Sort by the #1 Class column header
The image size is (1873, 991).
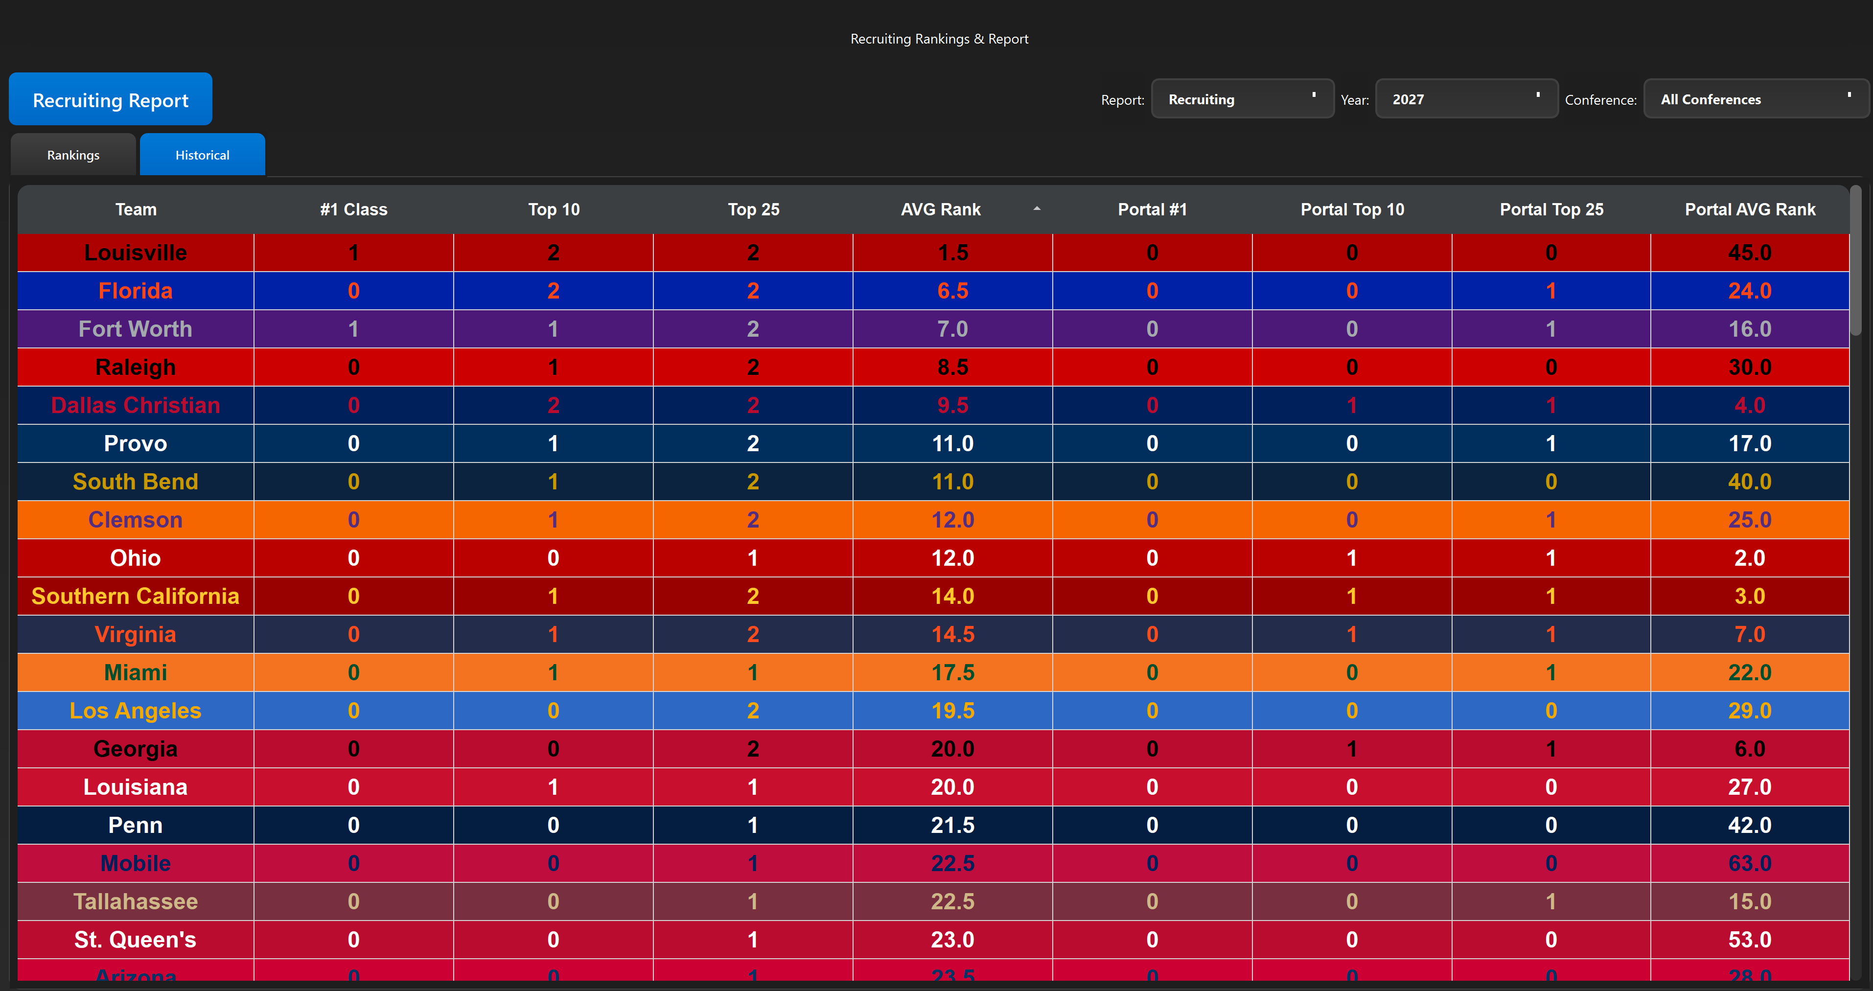click(354, 209)
